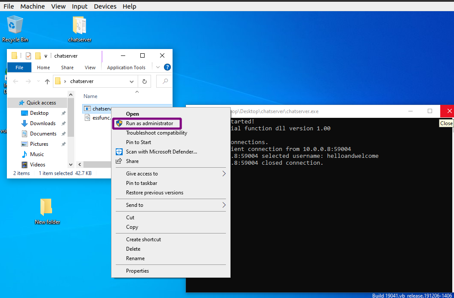The image size is (454, 298).
Task: Click the chatserver breadcrumb in the address bar
Action: coord(82,81)
